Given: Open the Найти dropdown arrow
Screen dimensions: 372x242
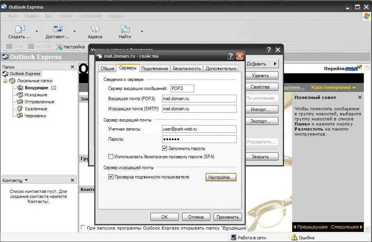Looking at the screenshot, I should 142,31.
